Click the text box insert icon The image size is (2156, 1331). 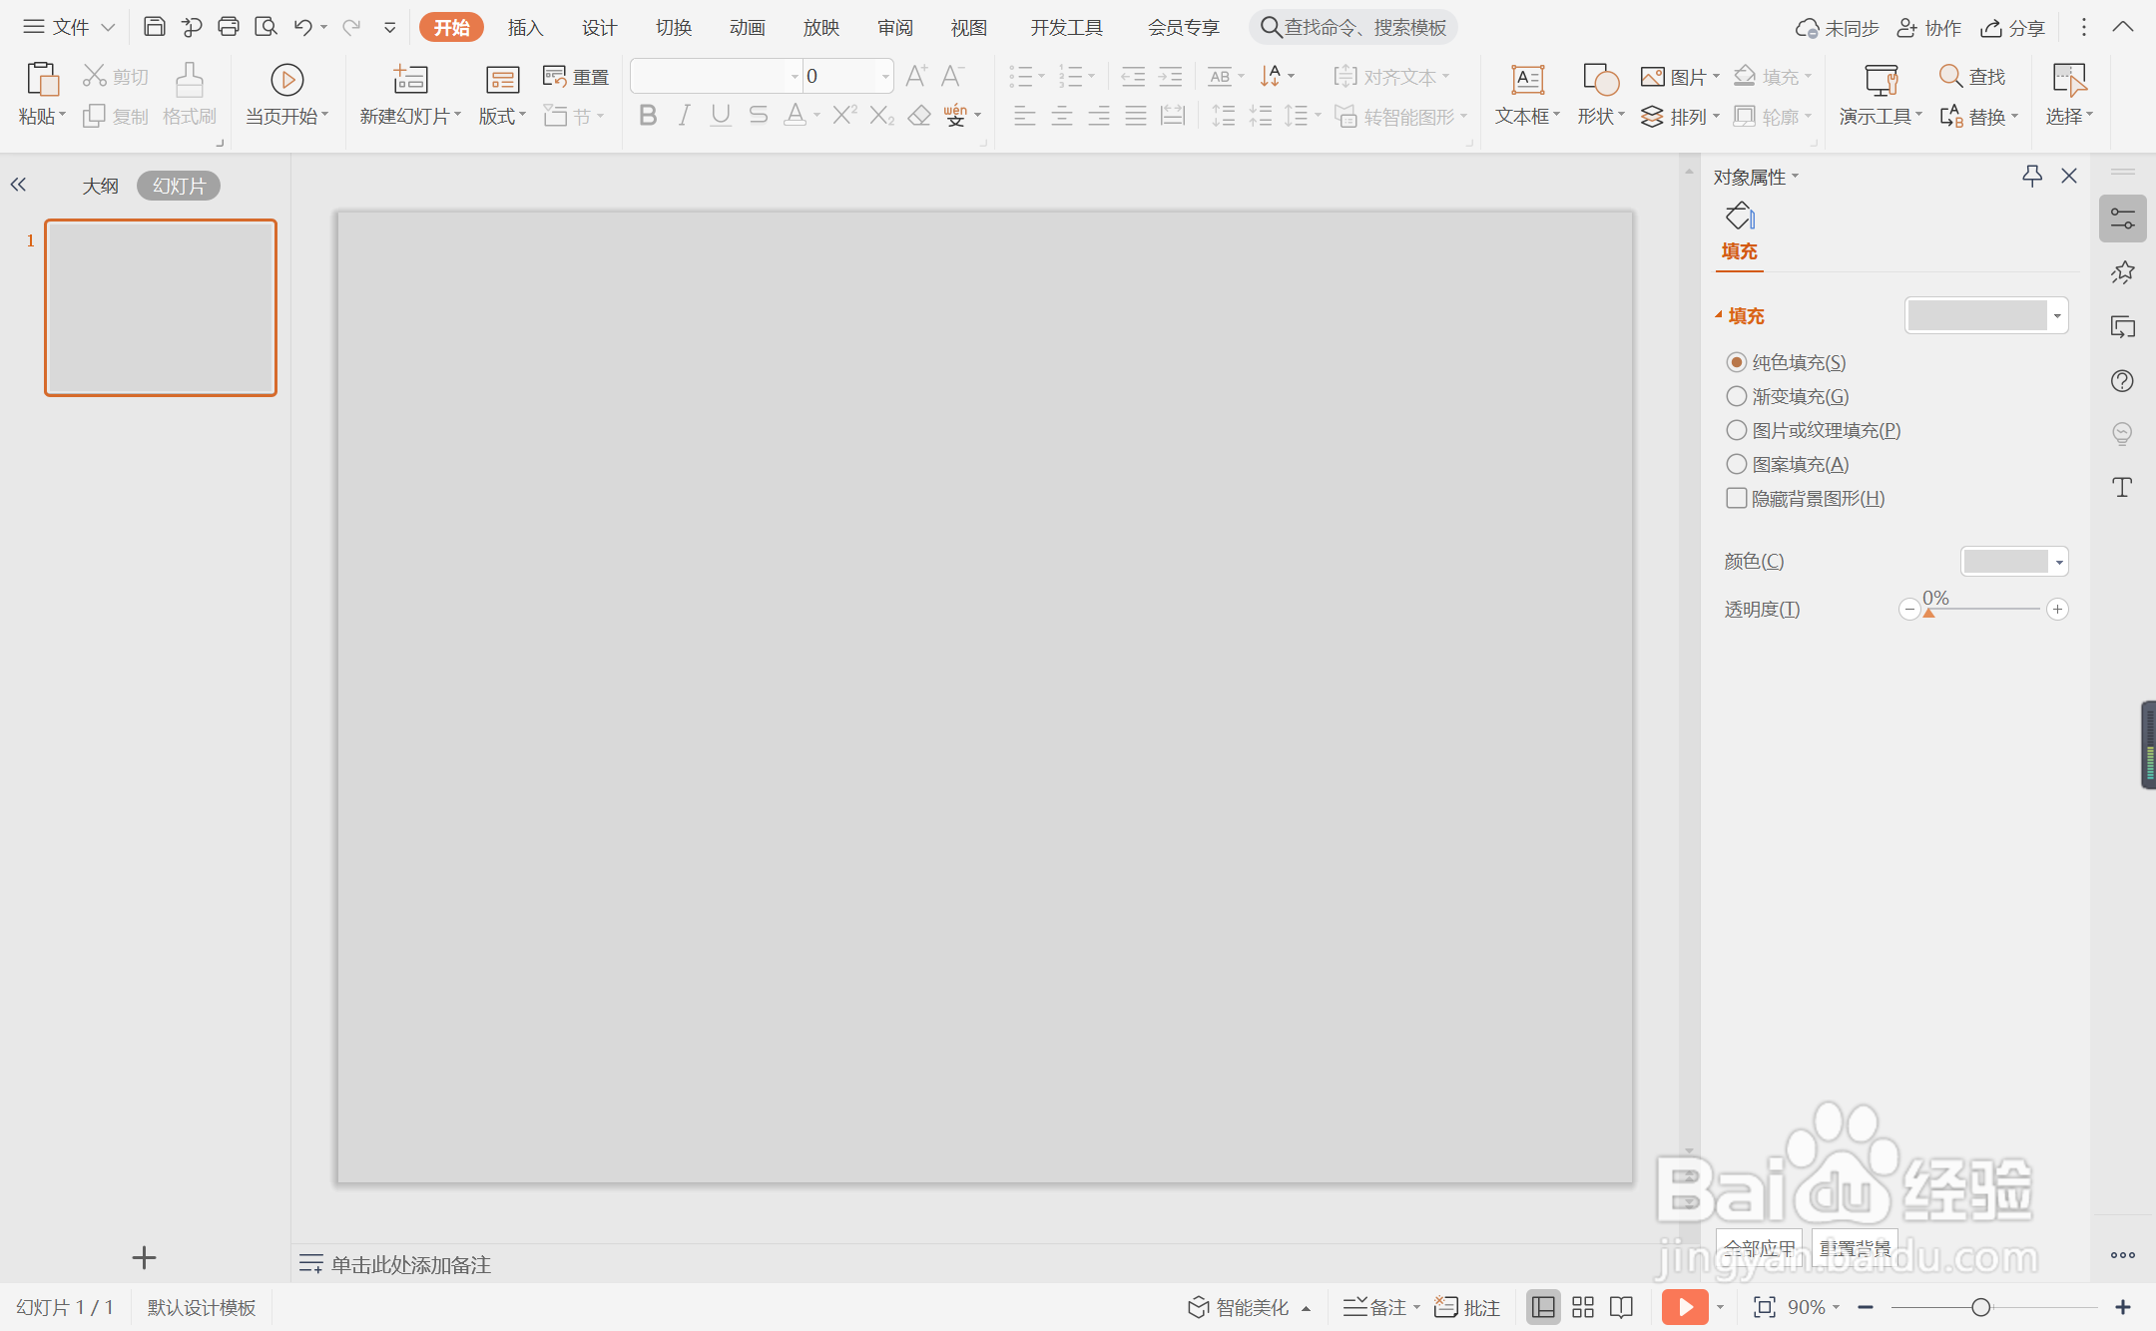tap(1526, 81)
